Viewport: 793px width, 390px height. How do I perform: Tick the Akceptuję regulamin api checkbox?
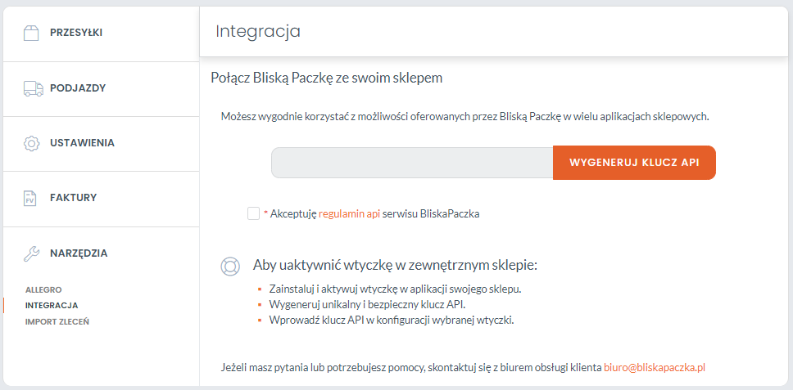(x=253, y=213)
